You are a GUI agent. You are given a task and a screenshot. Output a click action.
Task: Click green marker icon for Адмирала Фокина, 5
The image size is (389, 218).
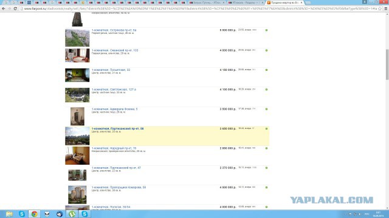pyautogui.click(x=266, y=109)
